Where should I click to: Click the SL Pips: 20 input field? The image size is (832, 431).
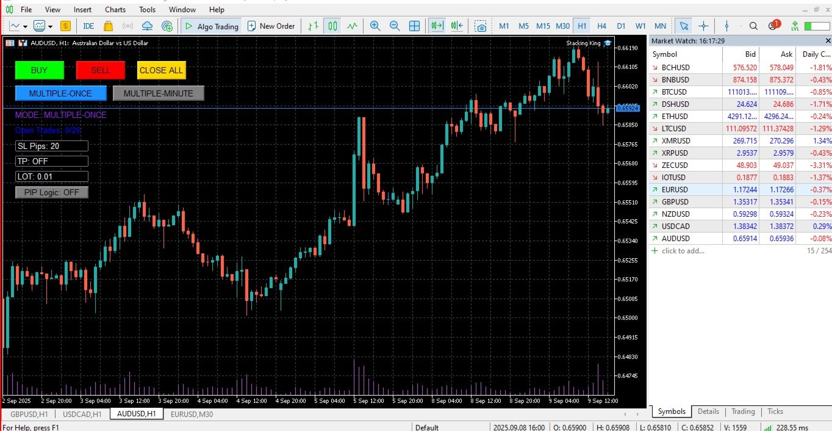[x=52, y=146]
